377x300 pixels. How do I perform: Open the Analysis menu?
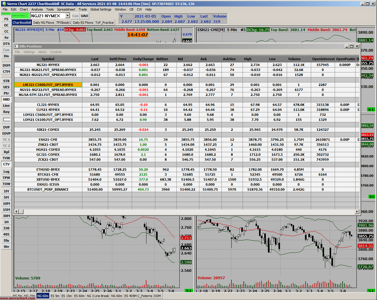coord(37,9)
